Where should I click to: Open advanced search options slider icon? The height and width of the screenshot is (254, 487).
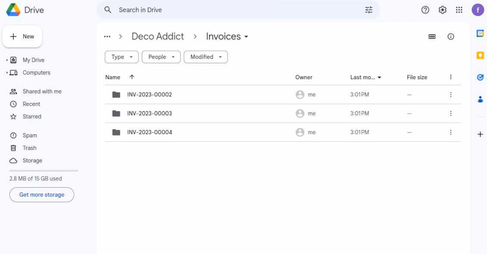coord(368,10)
